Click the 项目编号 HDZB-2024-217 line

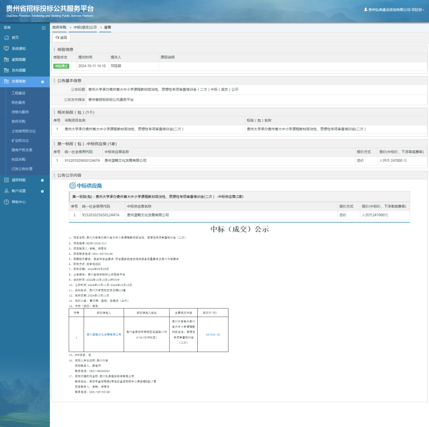tap(88, 243)
